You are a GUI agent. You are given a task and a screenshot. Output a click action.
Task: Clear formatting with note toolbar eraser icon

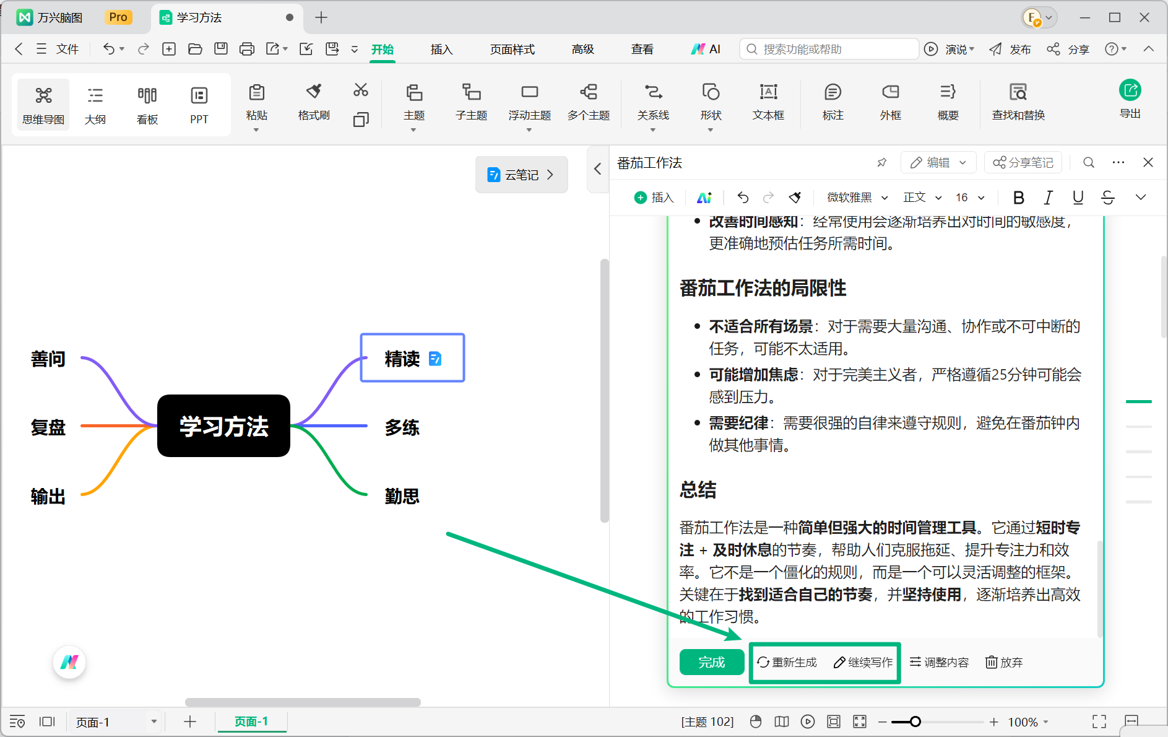click(795, 198)
